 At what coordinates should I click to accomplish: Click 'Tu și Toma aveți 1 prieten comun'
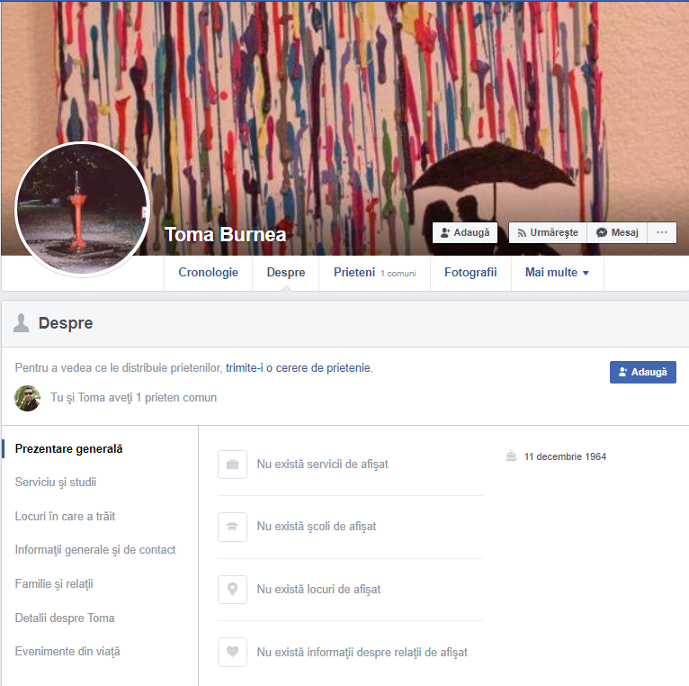pyautogui.click(x=134, y=398)
